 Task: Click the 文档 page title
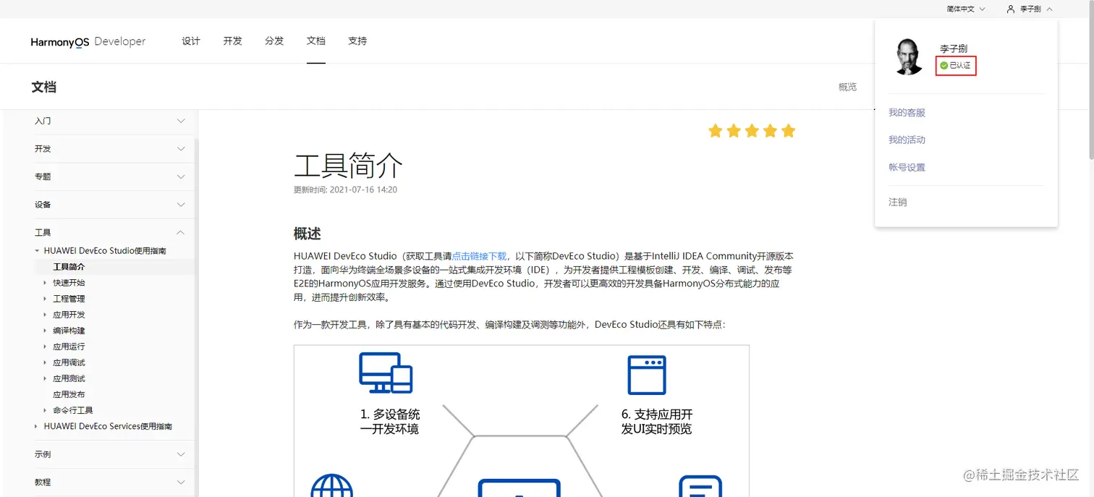click(x=43, y=87)
